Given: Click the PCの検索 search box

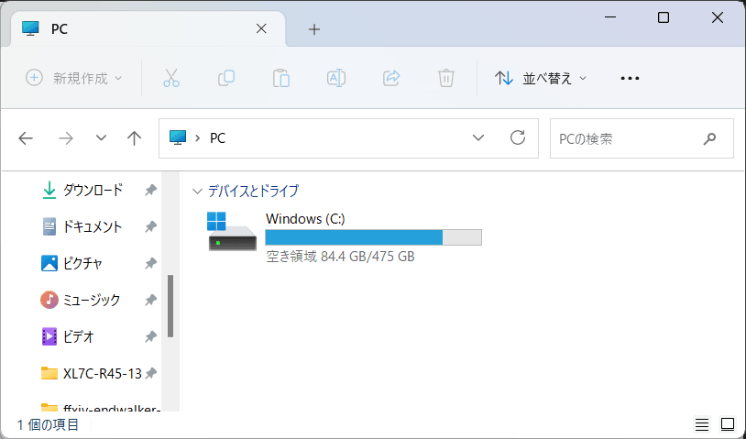Looking at the screenshot, I should click(x=628, y=138).
